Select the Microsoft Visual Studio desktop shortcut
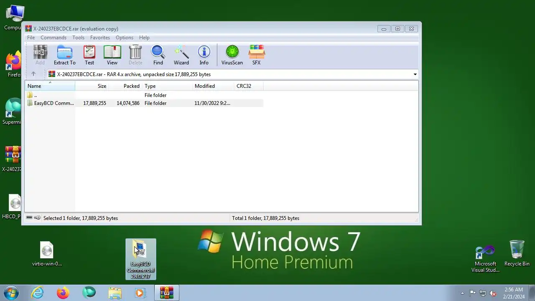This screenshot has width=535, height=301. point(485,259)
